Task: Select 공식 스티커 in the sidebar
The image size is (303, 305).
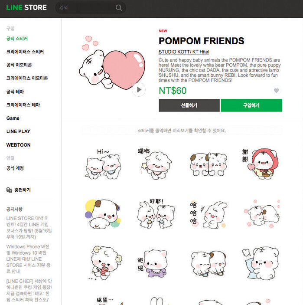Action: point(17,39)
